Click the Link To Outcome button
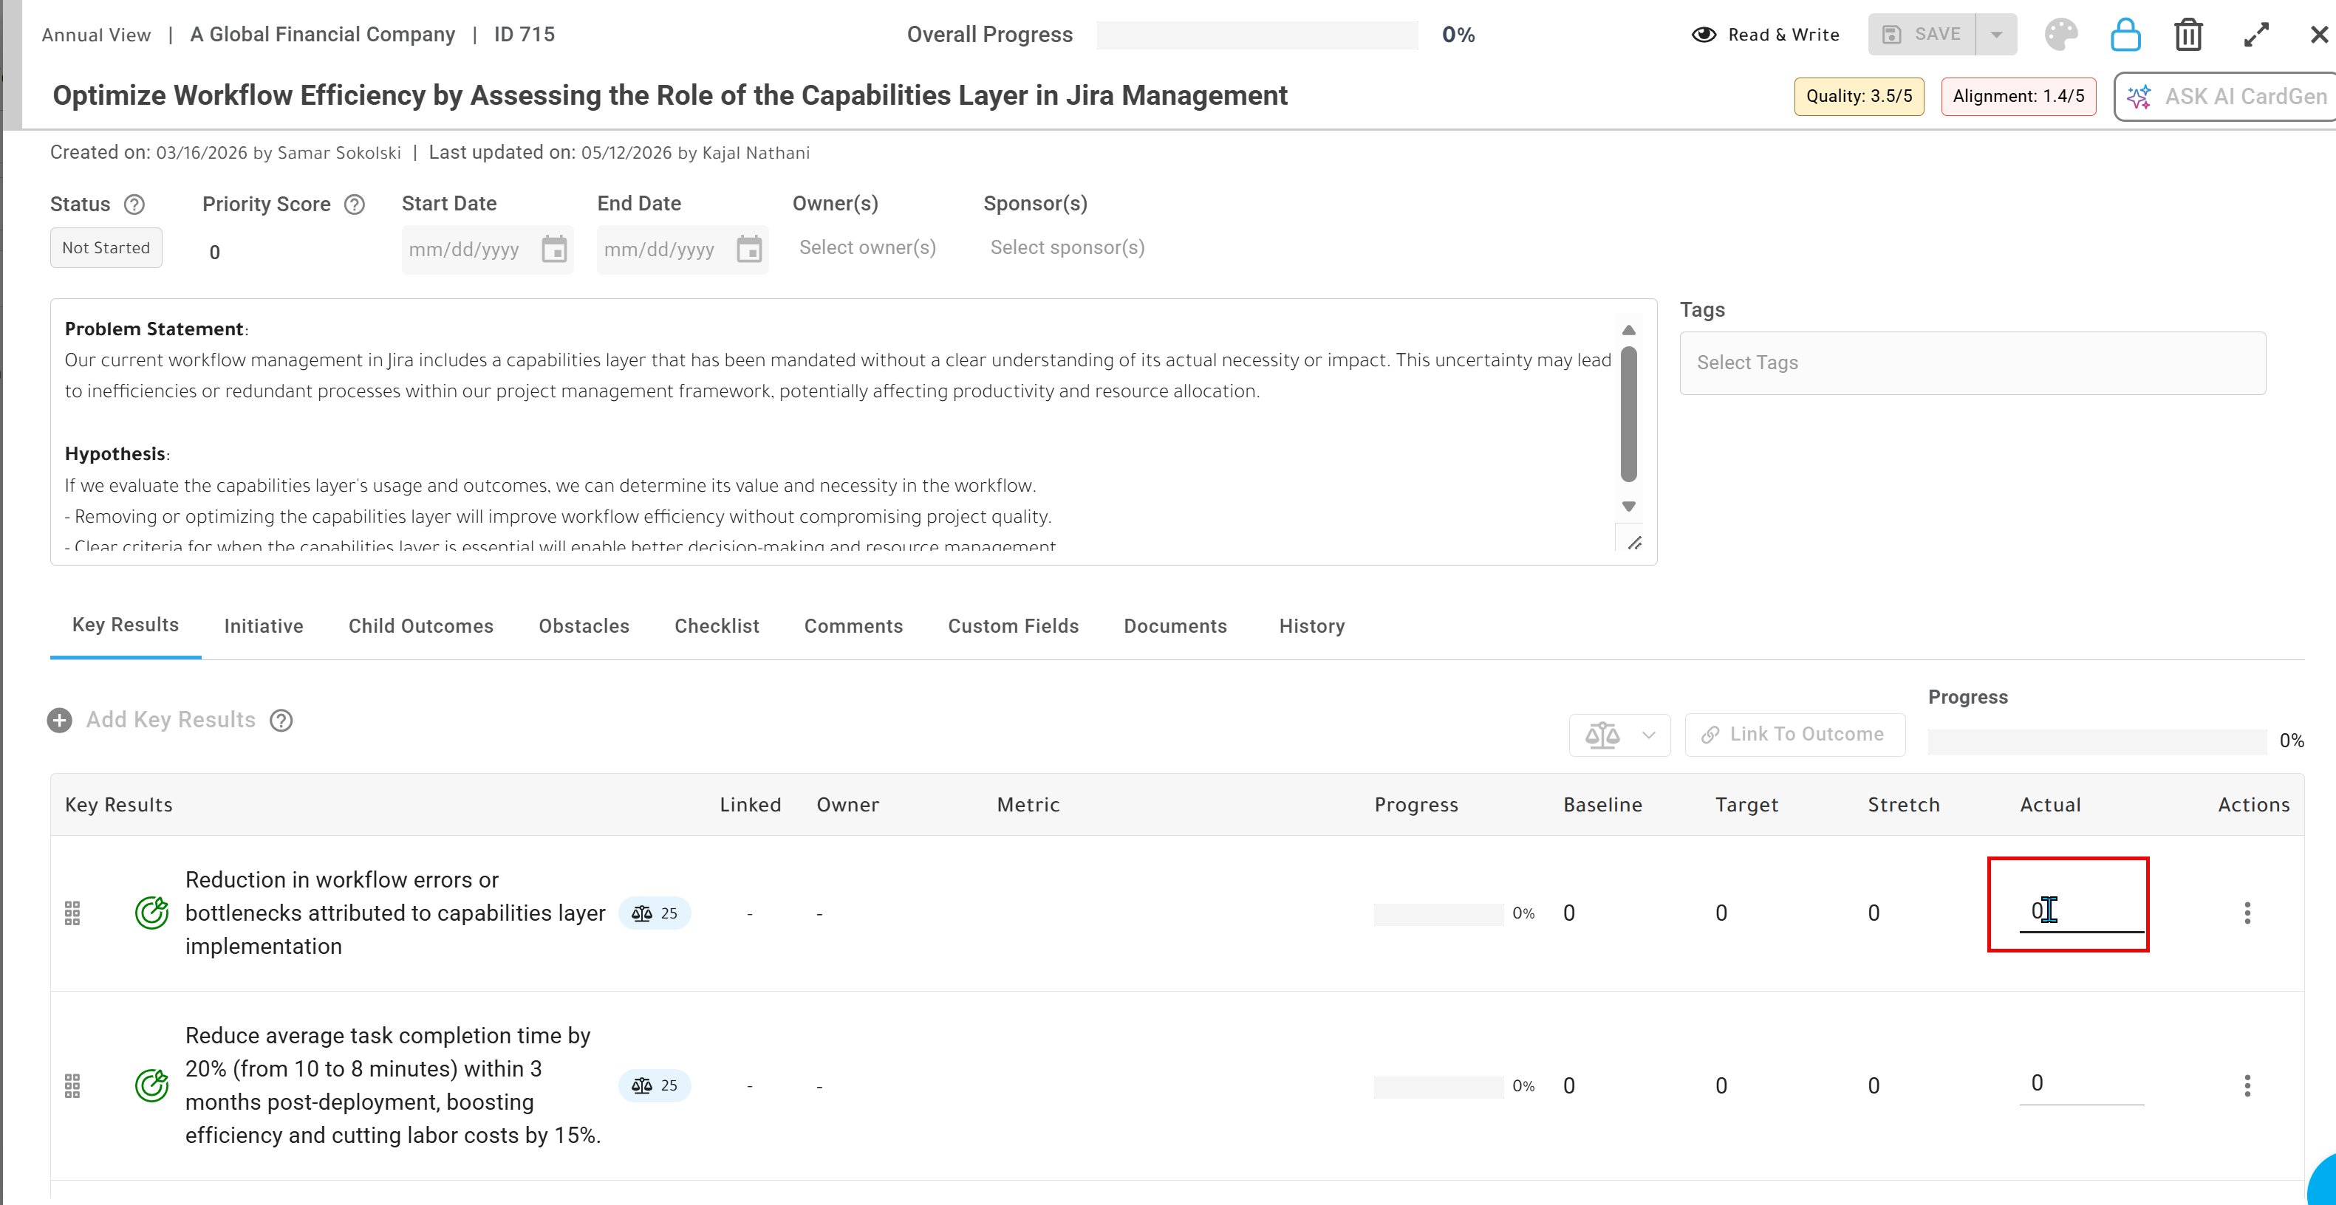This screenshot has width=2336, height=1205. [1794, 735]
